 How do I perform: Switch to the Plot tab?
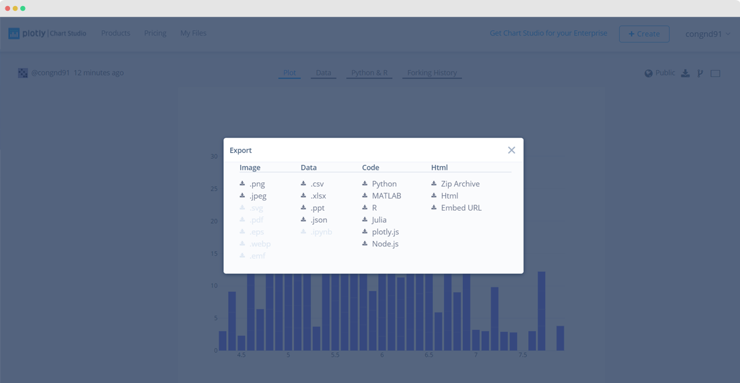tap(289, 73)
